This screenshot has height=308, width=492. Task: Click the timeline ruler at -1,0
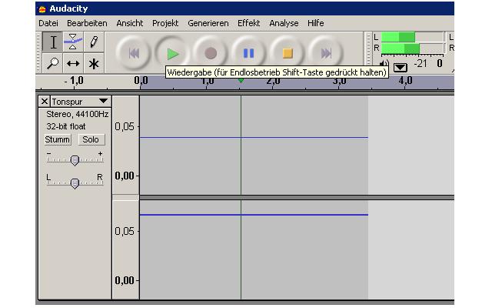[x=75, y=81]
